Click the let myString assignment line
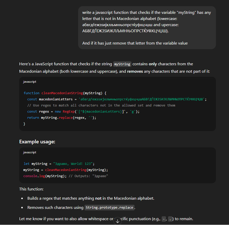Screen dimensions: 229x225 pos(59,164)
